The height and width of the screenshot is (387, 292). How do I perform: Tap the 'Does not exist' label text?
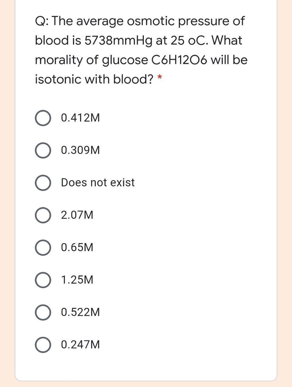[98, 183]
